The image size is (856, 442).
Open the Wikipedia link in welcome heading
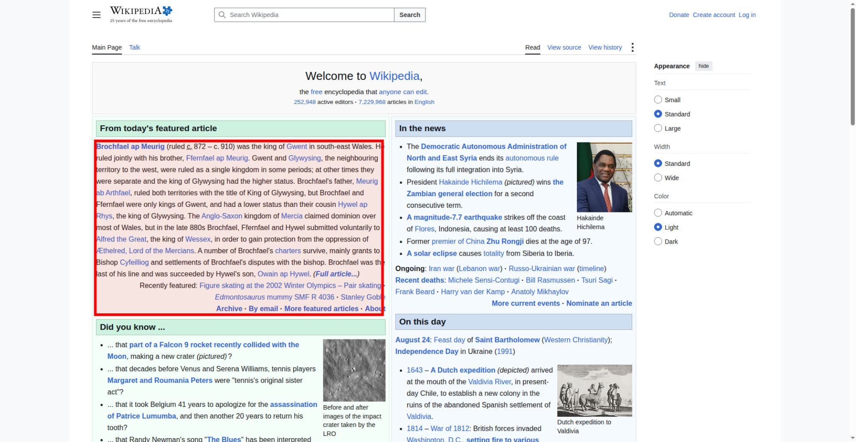[x=394, y=76]
